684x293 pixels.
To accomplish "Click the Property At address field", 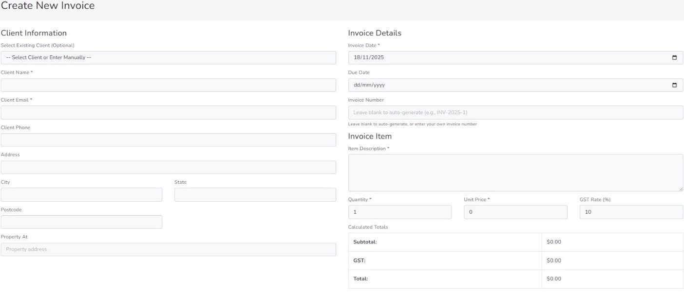I will click(x=168, y=250).
